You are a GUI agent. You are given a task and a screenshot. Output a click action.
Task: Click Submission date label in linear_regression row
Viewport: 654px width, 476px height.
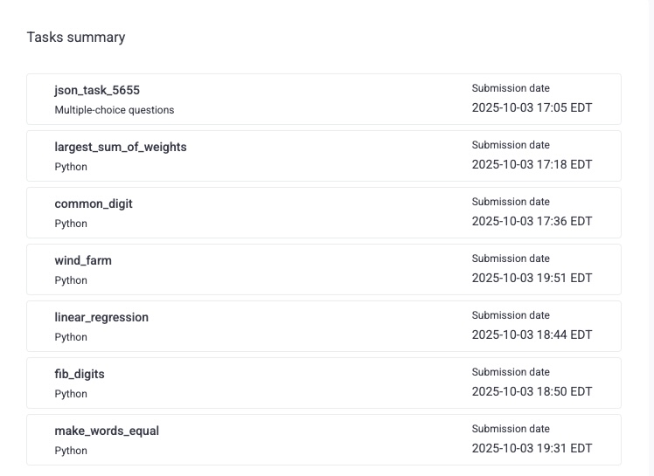511,315
